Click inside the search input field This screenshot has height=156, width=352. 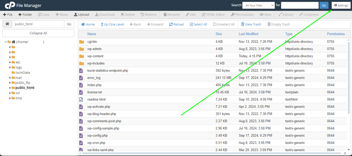(300, 5)
